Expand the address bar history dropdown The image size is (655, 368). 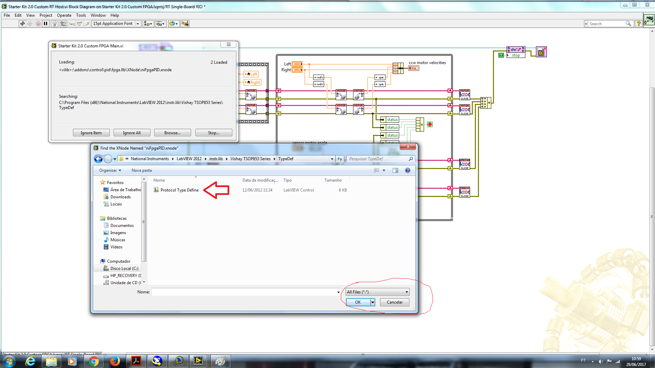click(332, 159)
